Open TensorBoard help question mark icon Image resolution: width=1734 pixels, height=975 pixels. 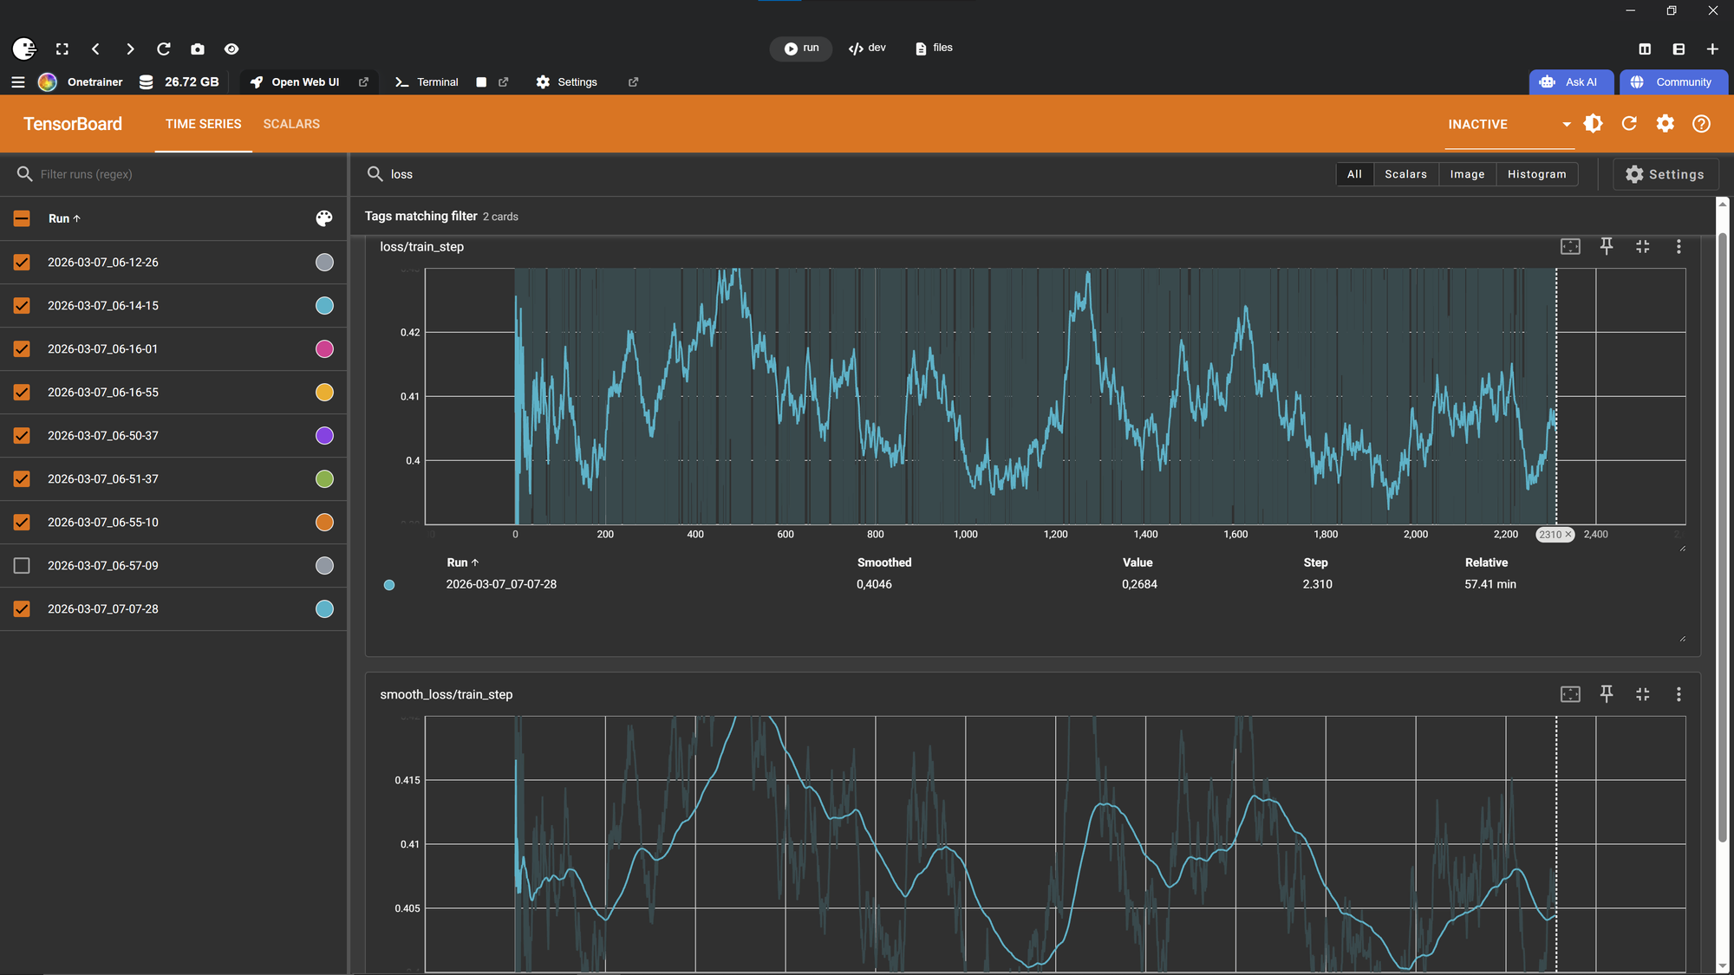(x=1701, y=124)
